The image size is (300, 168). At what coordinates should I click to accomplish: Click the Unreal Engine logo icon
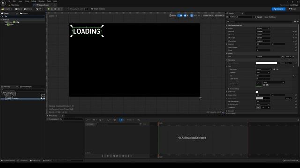tap(3, 3)
